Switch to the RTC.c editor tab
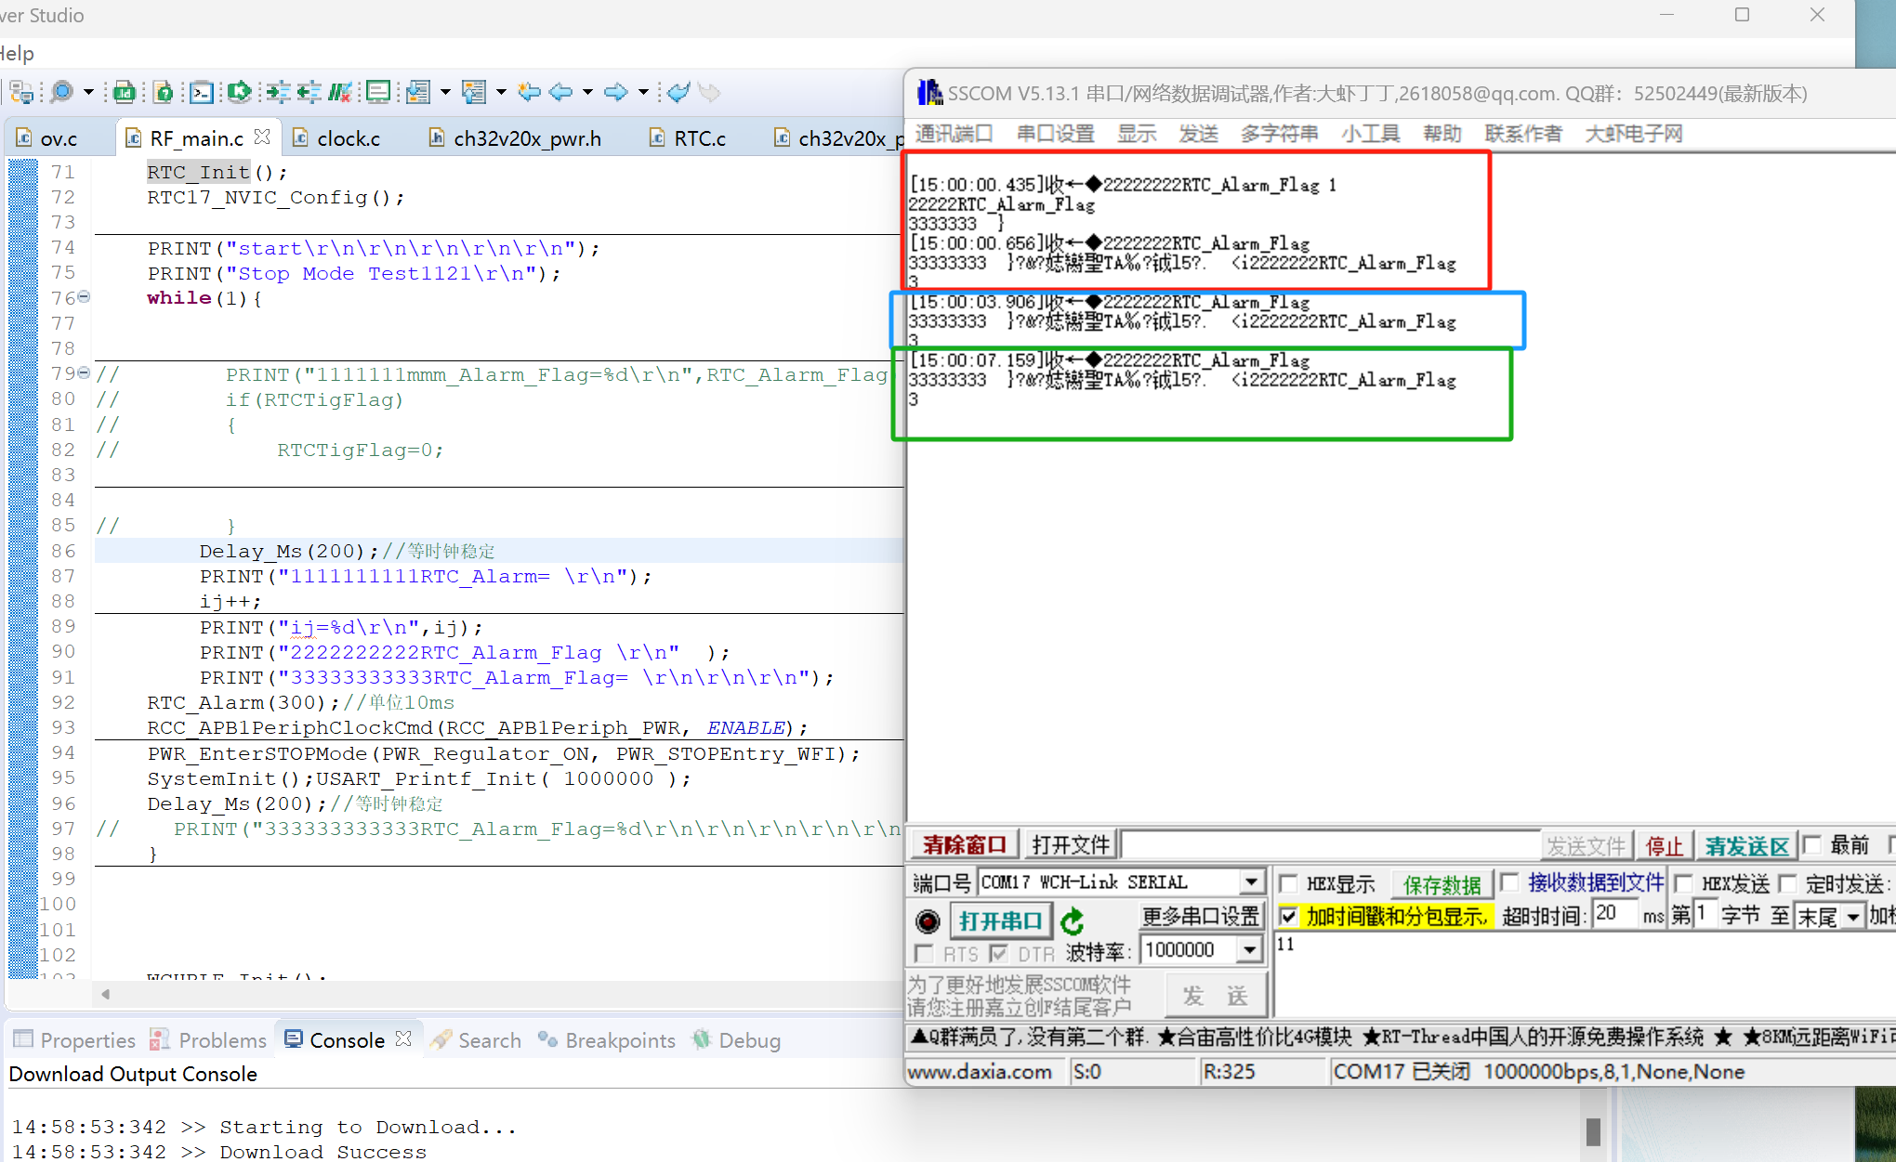Screen dimensions: 1896x1162 (688, 138)
